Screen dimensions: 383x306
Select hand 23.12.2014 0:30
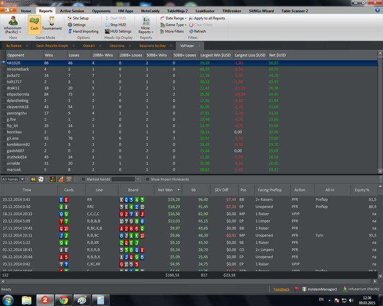click(189, 207)
